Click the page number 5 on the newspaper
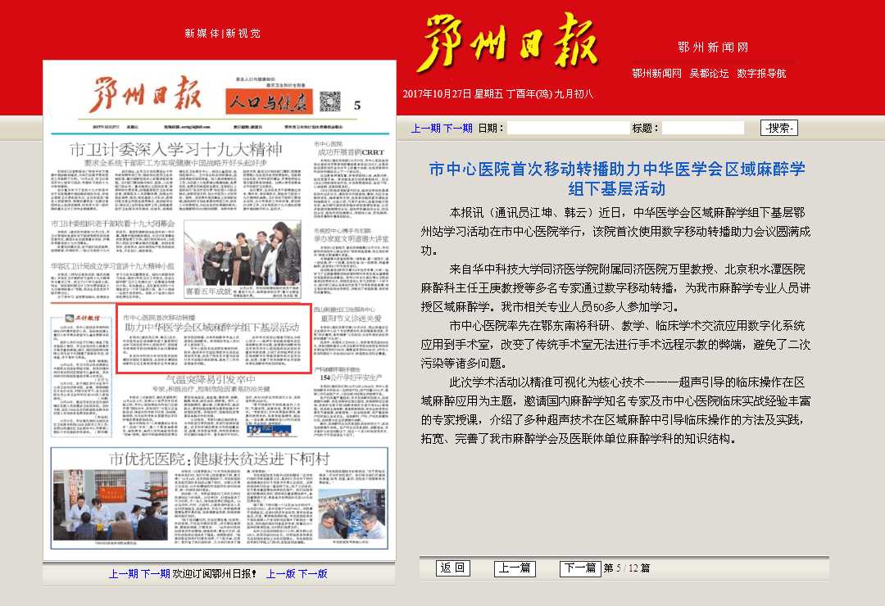The height and width of the screenshot is (606, 885). [357, 106]
